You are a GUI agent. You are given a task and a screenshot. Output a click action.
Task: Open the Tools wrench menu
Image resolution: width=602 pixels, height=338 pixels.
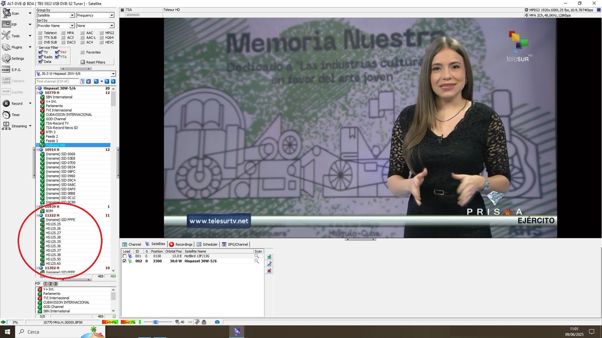(x=12, y=36)
